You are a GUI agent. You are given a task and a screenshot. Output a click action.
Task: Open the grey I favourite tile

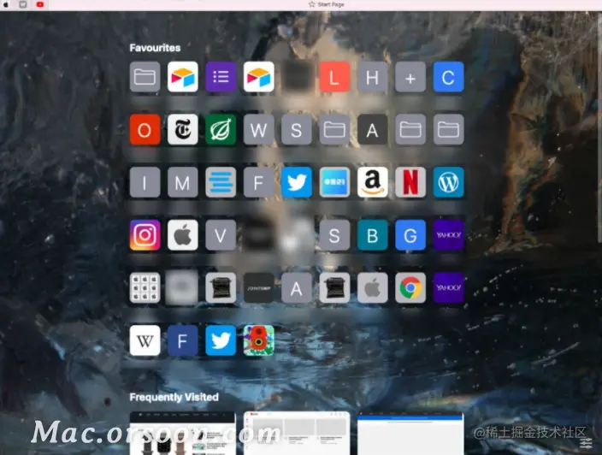click(145, 182)
